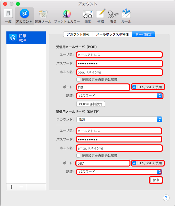Click POP パスワード field
The image size is (175, 206).
(x=119, y=64)
